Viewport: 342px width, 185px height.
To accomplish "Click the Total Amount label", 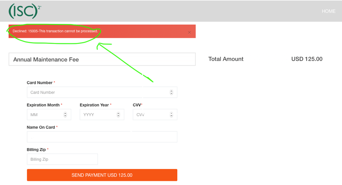I will (226, 59).
